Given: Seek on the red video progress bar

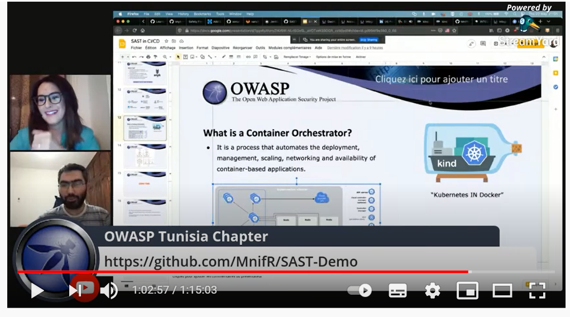Looking at the screenshot, I should point(243,272).
